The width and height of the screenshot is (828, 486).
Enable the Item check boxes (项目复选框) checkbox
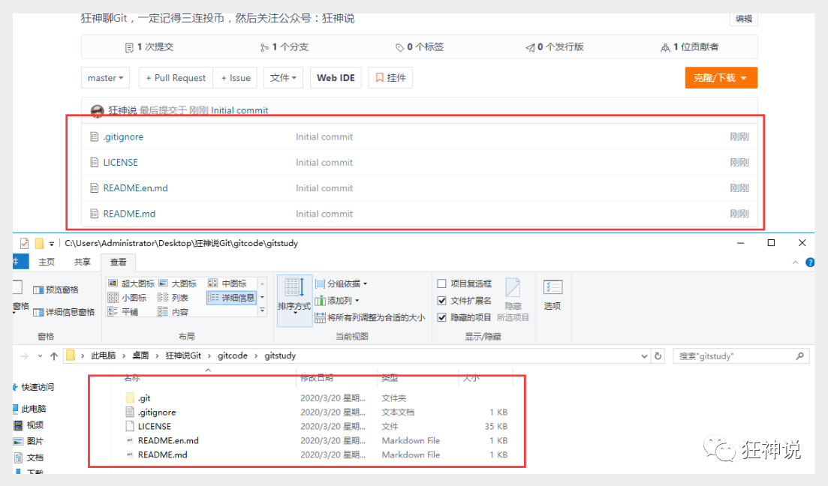[x=442, y=284]
